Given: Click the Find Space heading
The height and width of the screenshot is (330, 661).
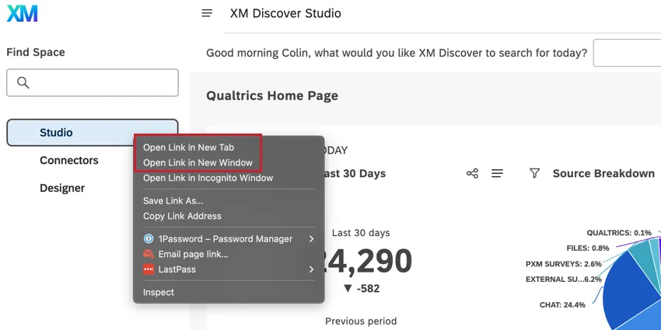Looking at the screenshot, I should [x=36, y=53].
